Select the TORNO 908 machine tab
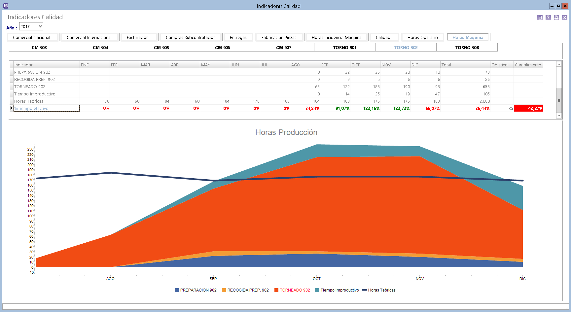571x312 pixels. click(x=467, y=48)
